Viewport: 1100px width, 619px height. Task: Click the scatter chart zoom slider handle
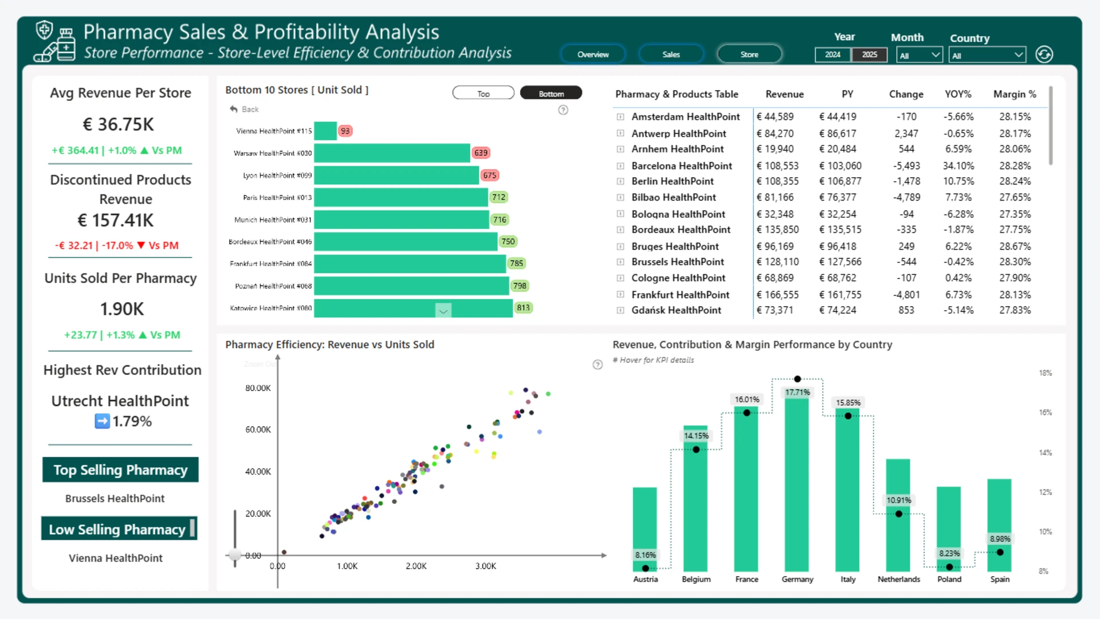[x=235, y=555]
